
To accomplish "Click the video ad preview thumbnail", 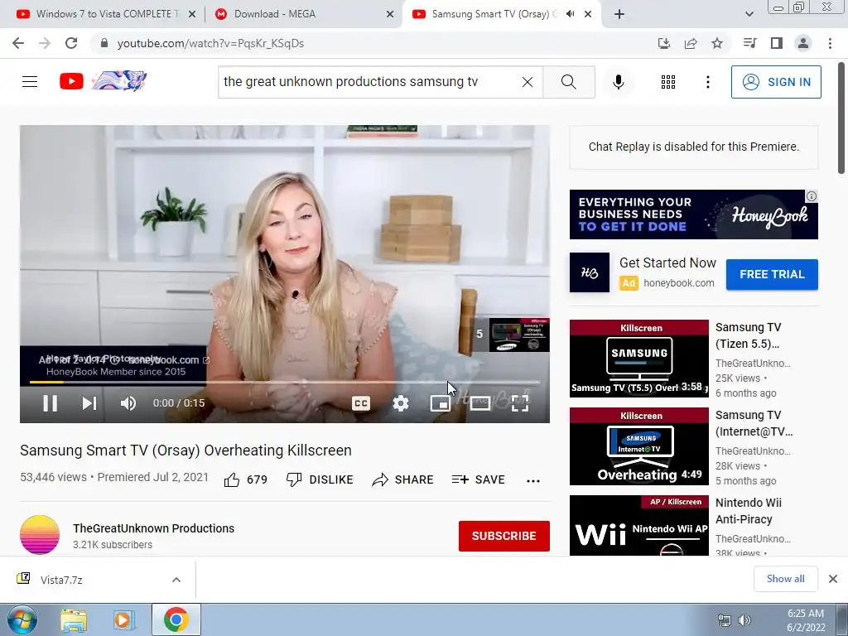I will click(519, 335).
